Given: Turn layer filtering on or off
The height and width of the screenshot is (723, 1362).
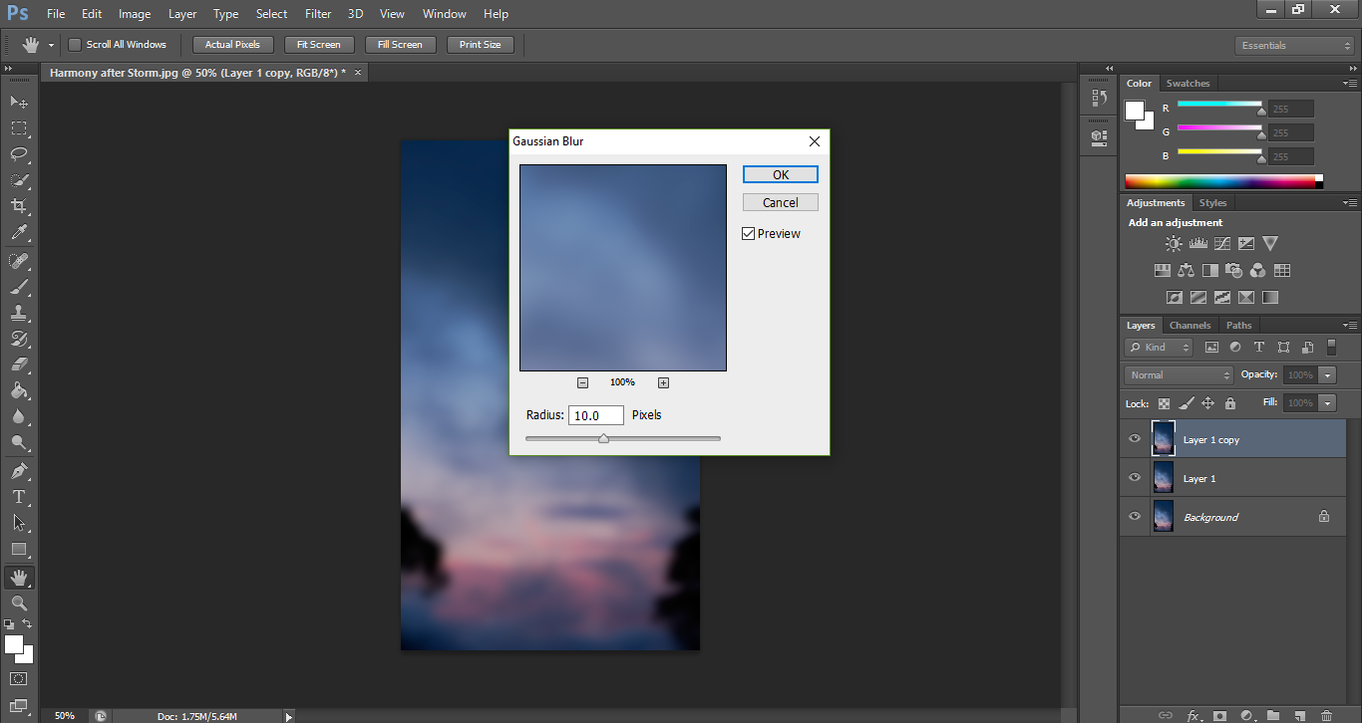Looking at the screenshot, I should [x=1331, y=348].
